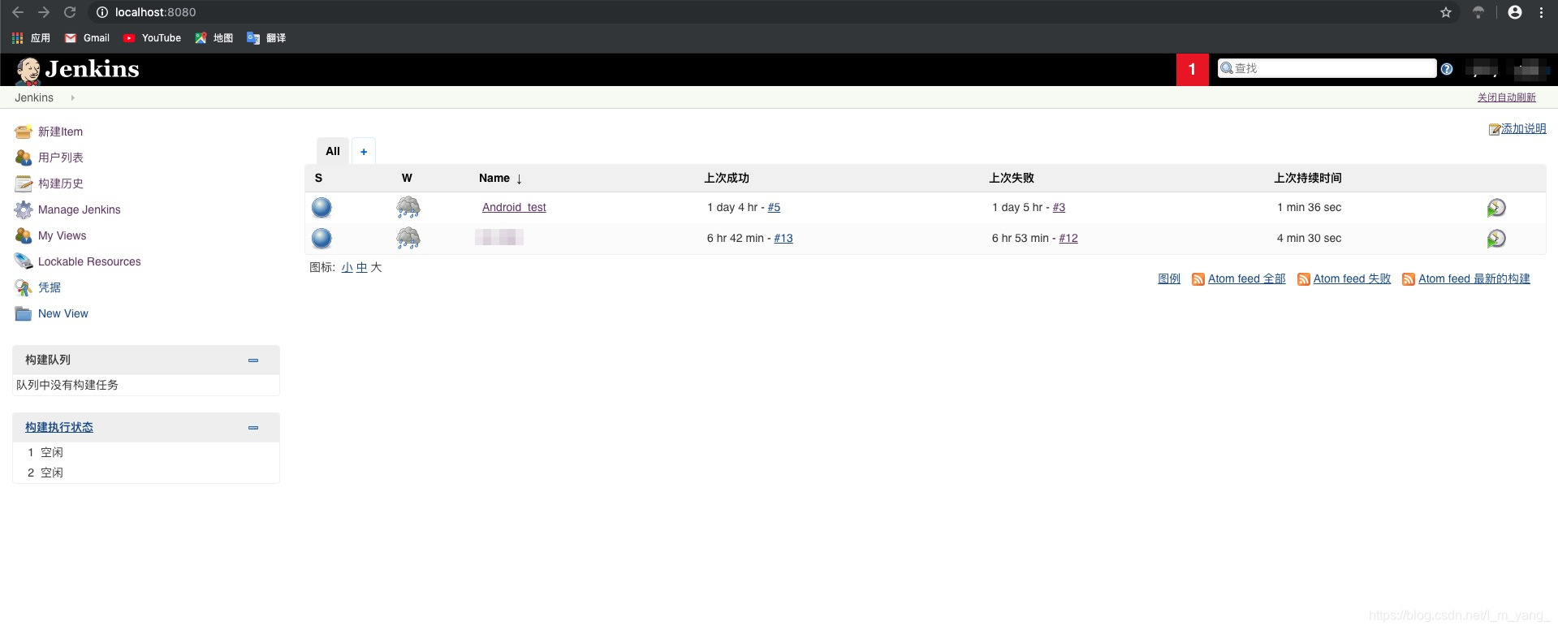Screen dimensions: 1558x630
Task: Open the Gmail bookmark
Action: [87, 38]
